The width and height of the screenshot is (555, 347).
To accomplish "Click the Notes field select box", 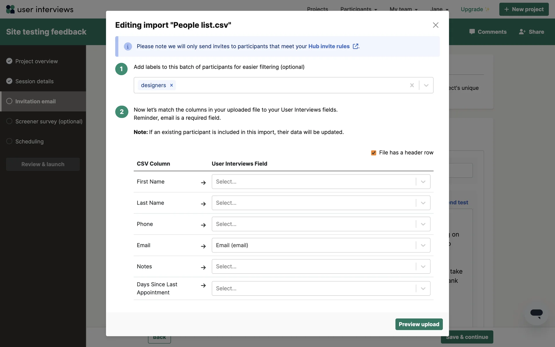I will (x=314, y=266).
